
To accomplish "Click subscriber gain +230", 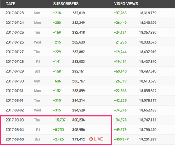I will 57,23.
